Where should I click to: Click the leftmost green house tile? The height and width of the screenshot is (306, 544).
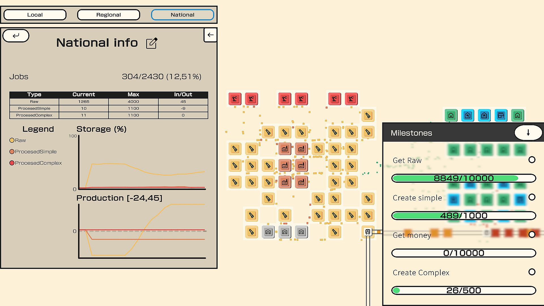(451, 116)
